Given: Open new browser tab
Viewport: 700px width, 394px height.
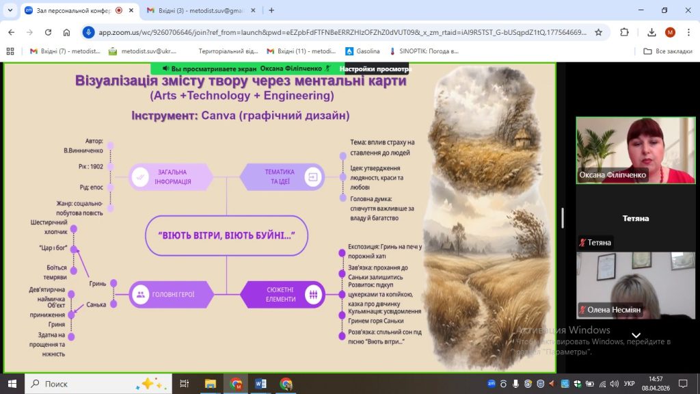Looking at the screenshot, I should pyautogui.click(x=271, y=10).
